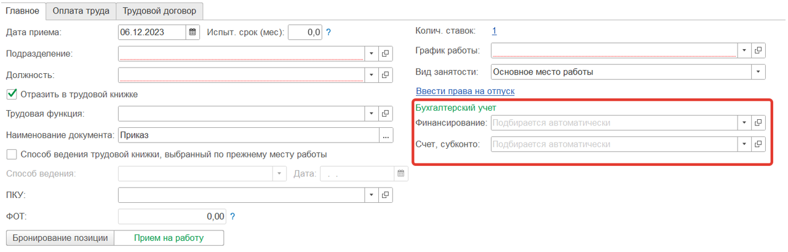Image resolution: width=788 pixels, height=252 pixels.
Task: Click into the ФОТ amount field
Action: 172,216
